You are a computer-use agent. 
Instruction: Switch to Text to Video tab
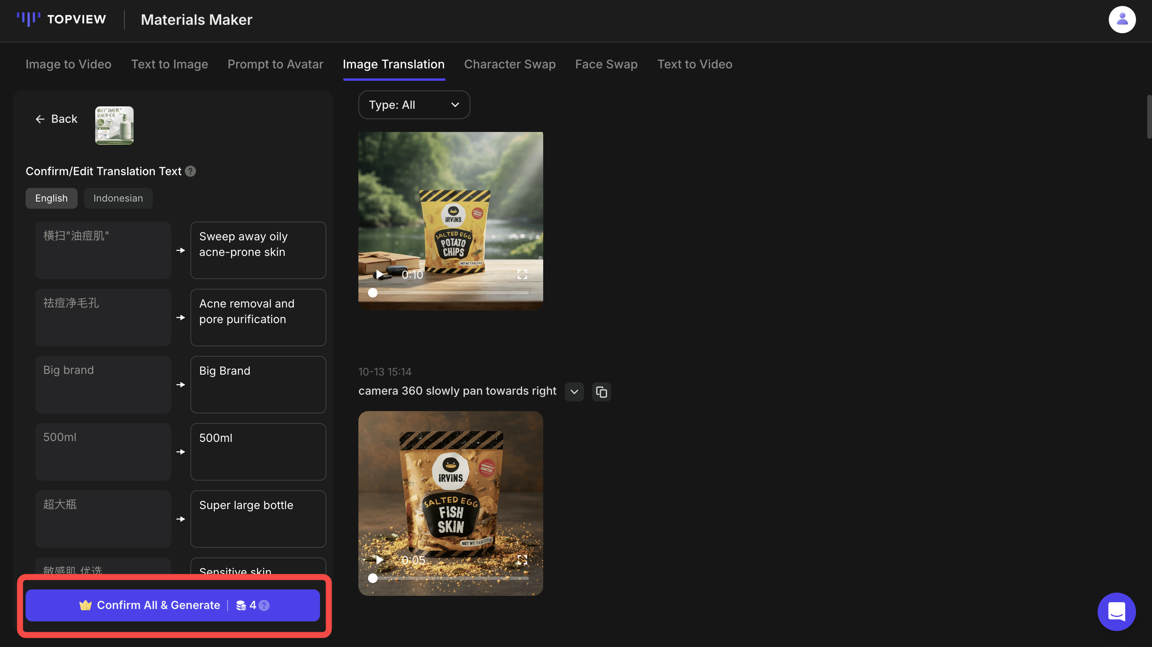pyautogui.click(x=694, y=64)
